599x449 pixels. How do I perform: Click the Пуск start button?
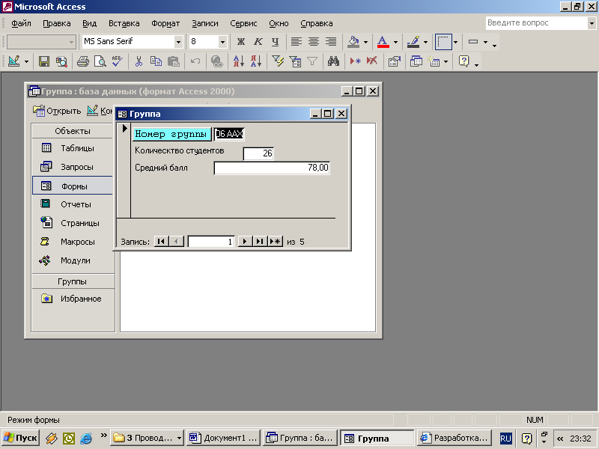coord(20,438)
